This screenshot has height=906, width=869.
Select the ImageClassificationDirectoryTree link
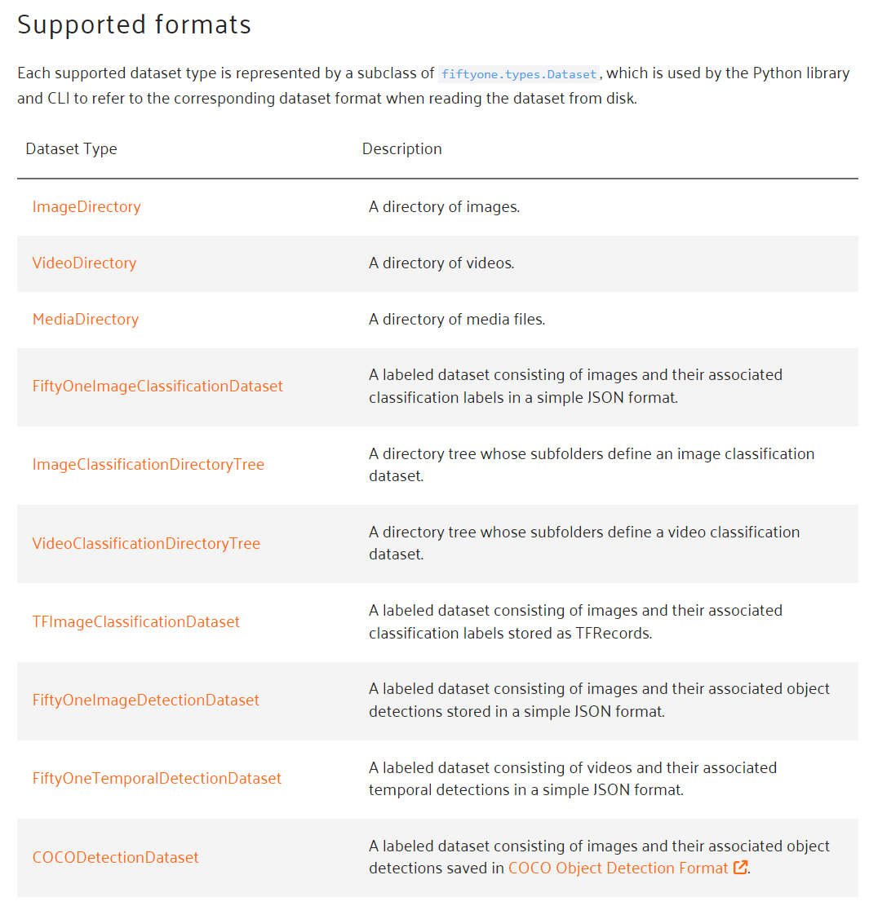coord(149,465)
